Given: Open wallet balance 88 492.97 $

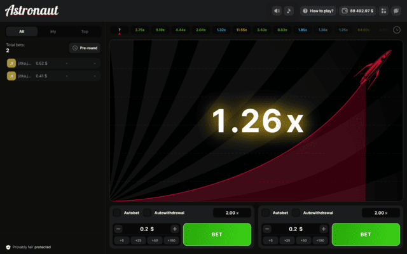Looking at the screenshot, I should coord(357,11).
